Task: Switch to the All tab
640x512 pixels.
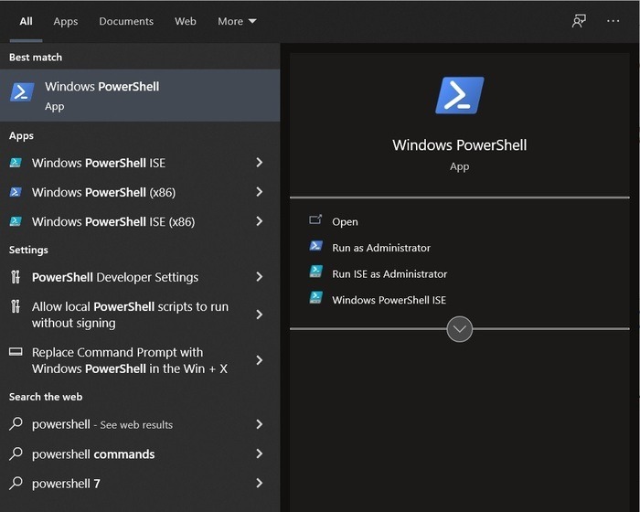Action: pos(26,21)
